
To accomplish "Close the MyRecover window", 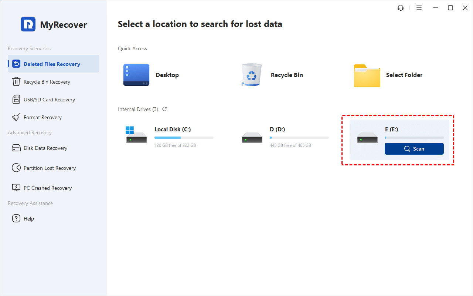I will 465,8.
